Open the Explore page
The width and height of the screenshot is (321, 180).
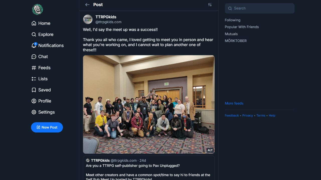coord(42,34)
